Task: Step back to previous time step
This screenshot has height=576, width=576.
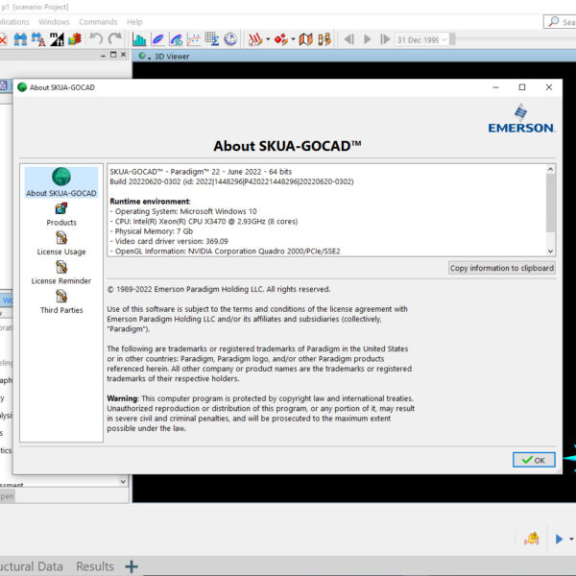Action: [x=349, y=39]
